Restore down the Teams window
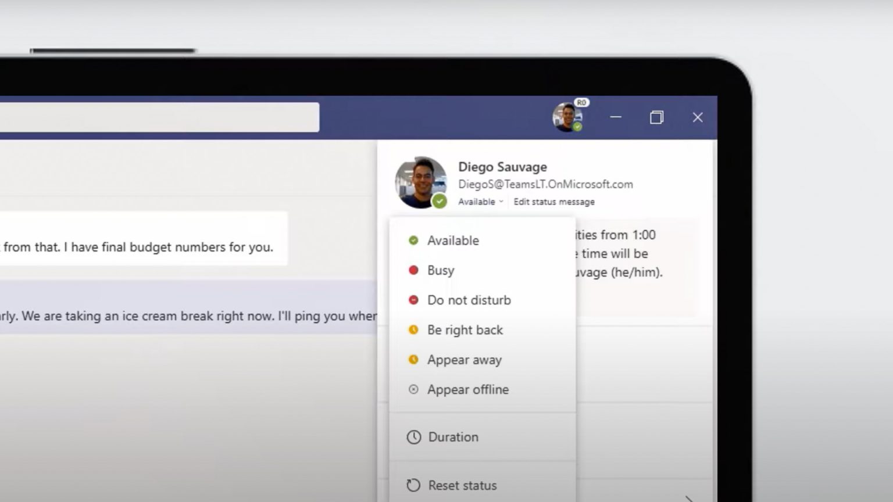The height and width of the screenshot is (502, 893). (656, 117)
